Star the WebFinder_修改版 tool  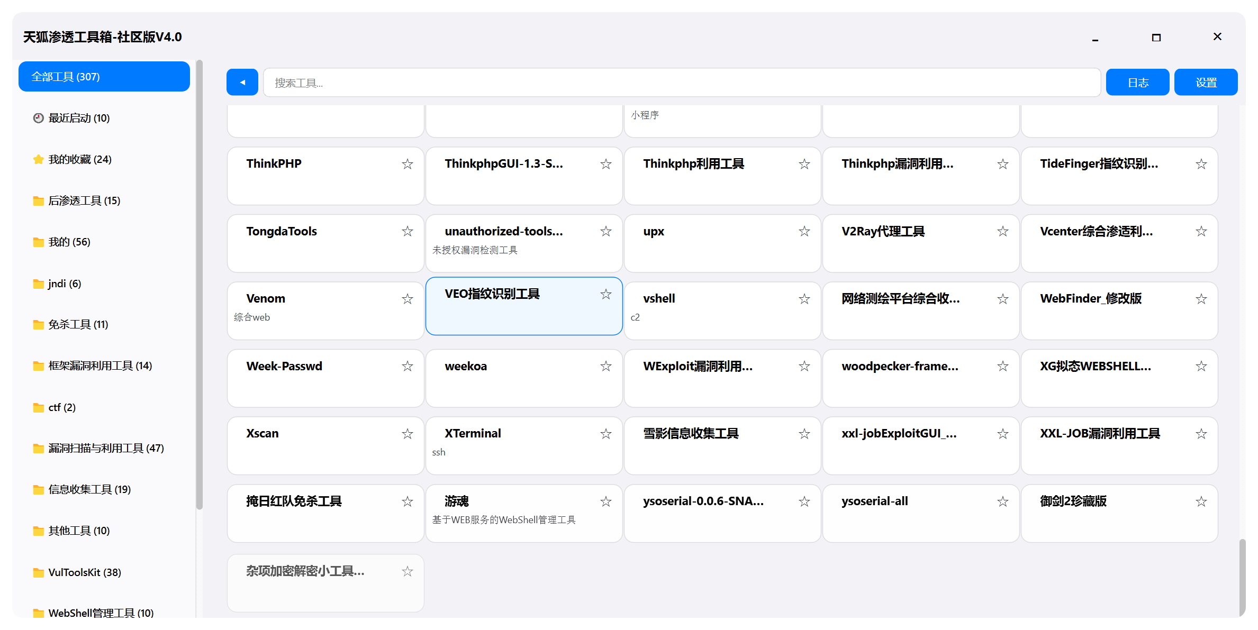tap(1201, 299)
